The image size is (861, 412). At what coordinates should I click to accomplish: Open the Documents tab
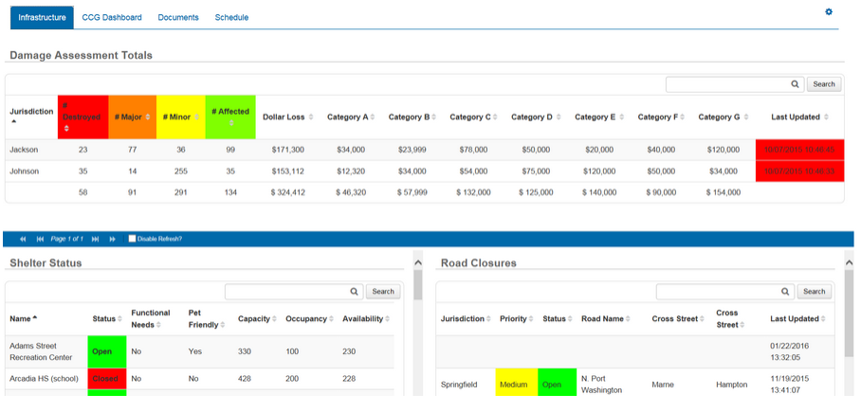point(178,17)
